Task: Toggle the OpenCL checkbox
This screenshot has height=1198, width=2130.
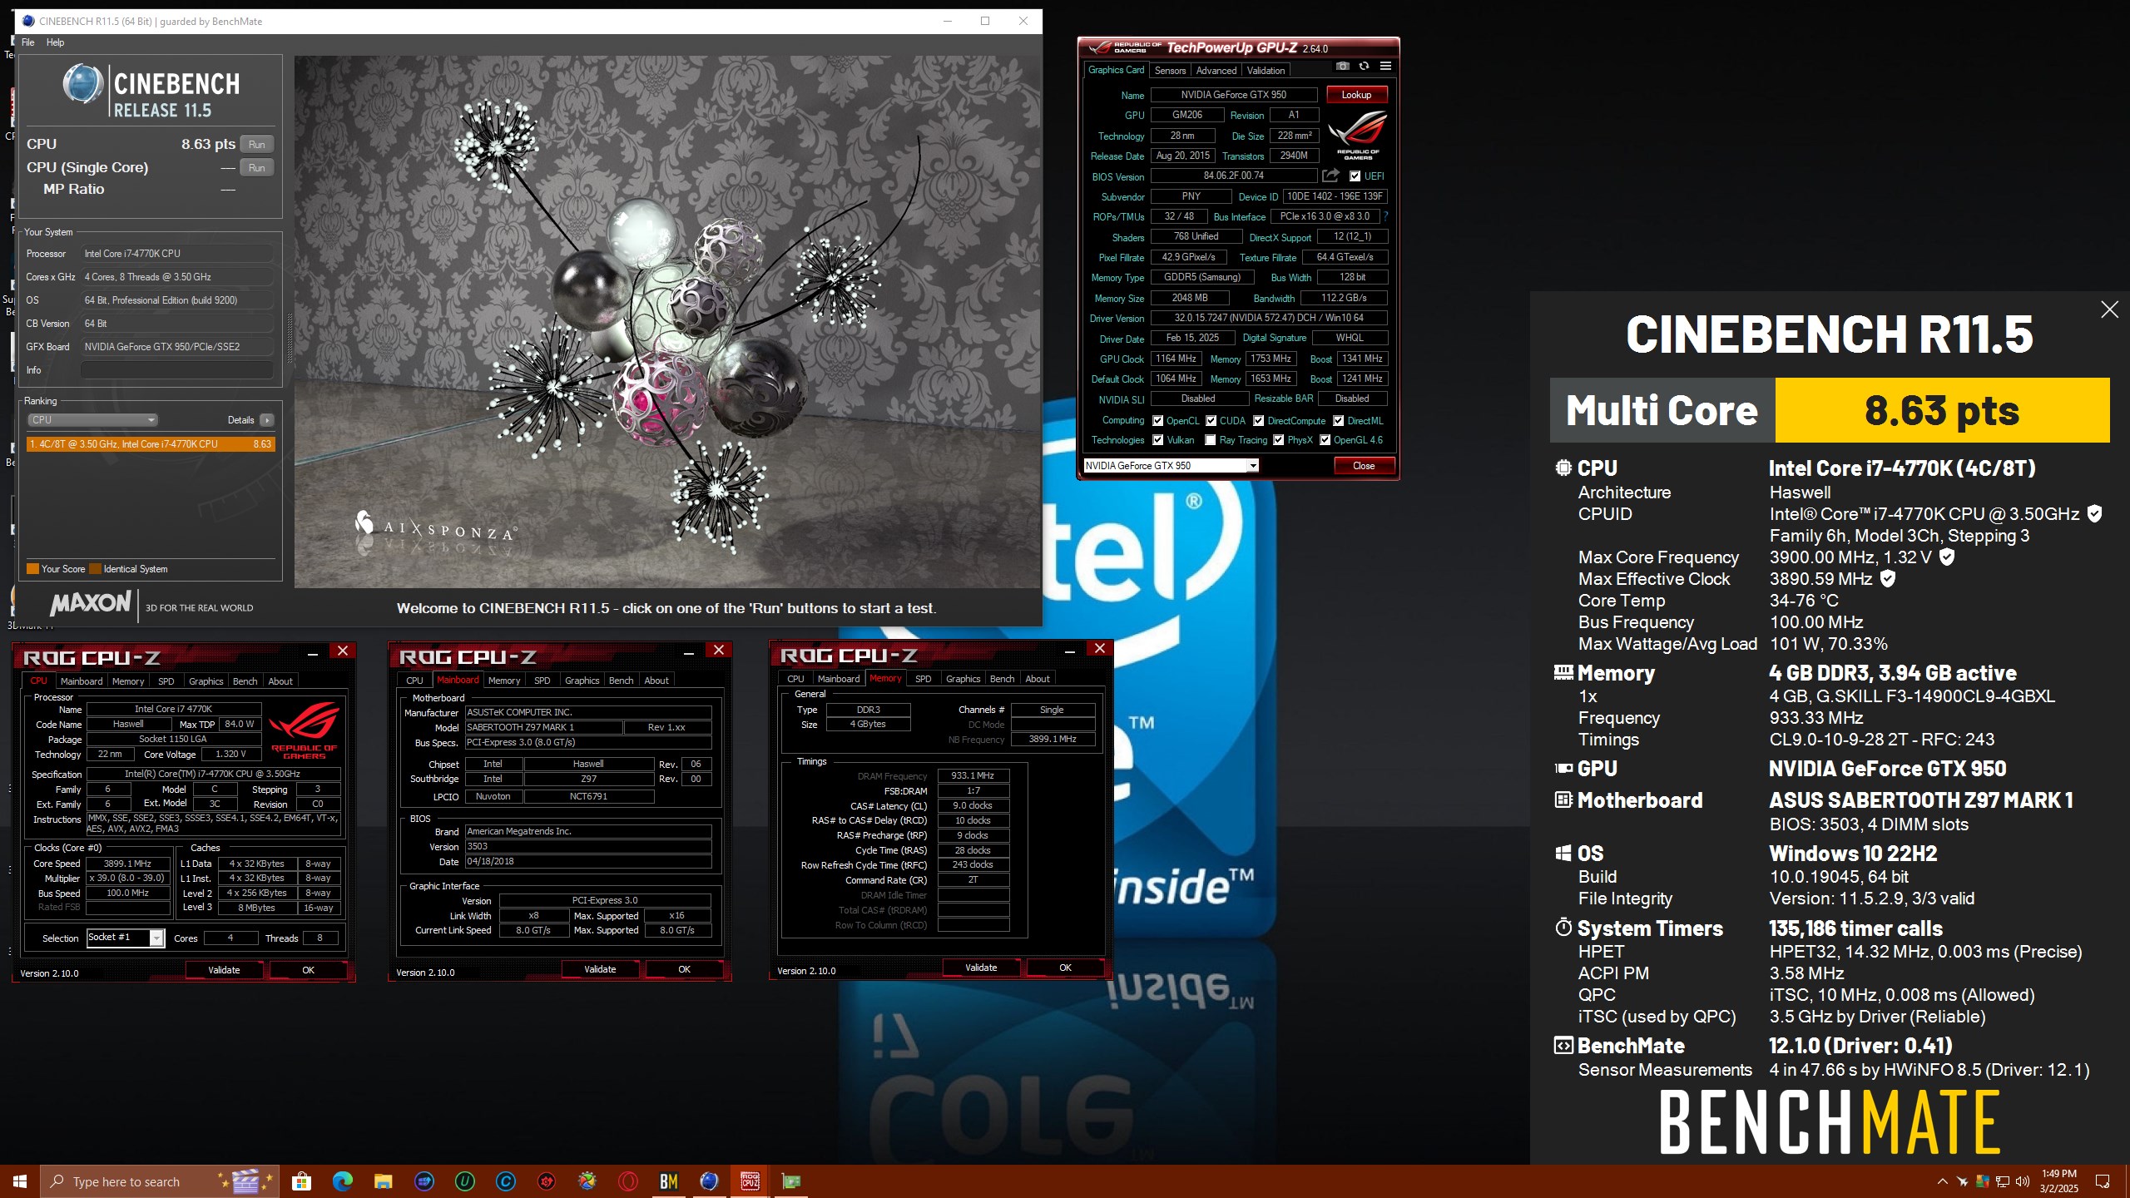Action: point(1157,421)
